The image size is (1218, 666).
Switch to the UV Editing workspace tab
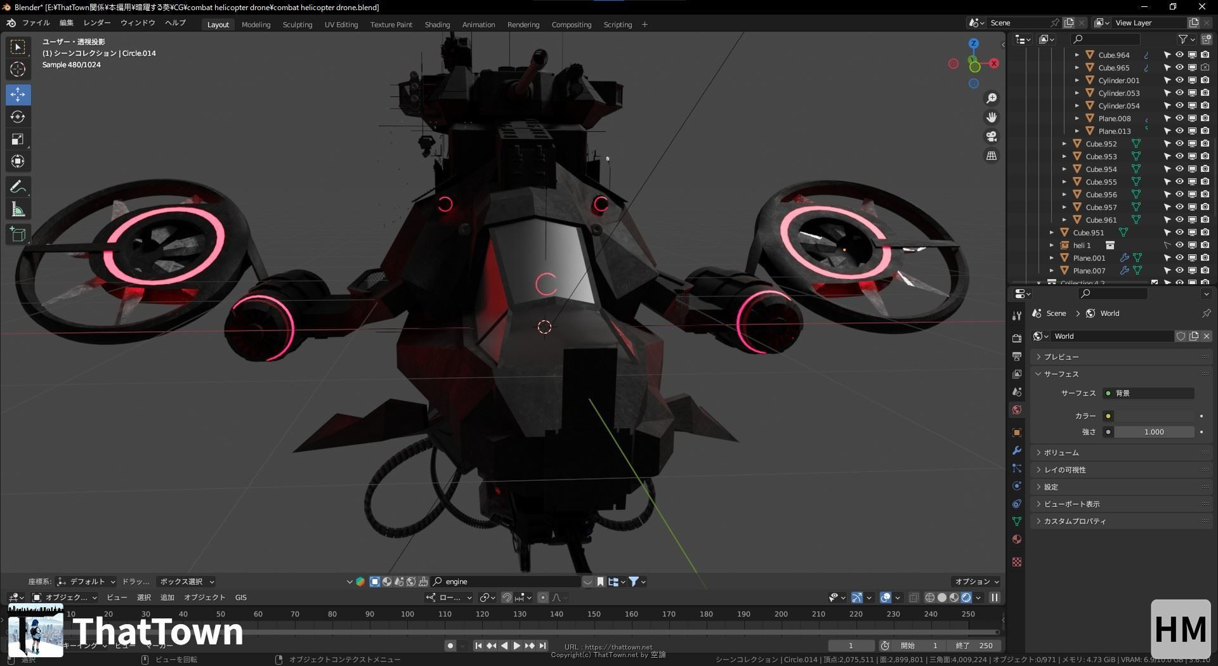coord(341,25)
